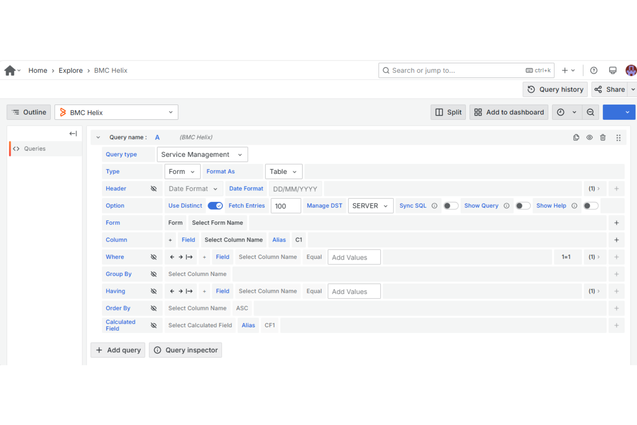Collapse the Queries sidebar with the arrow
637x425 pixels.
click(x=73, y=133)
